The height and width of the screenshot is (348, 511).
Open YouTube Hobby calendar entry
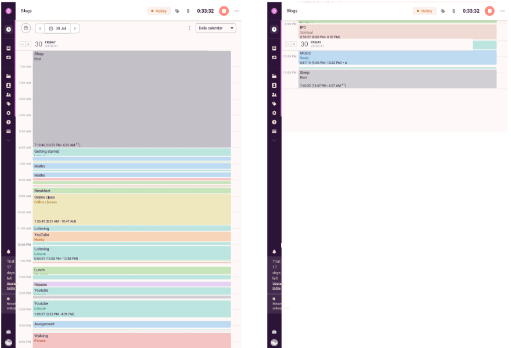tap(132, 237)
